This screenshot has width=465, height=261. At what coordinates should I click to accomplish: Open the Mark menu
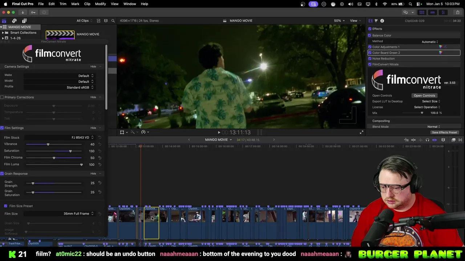75,4
